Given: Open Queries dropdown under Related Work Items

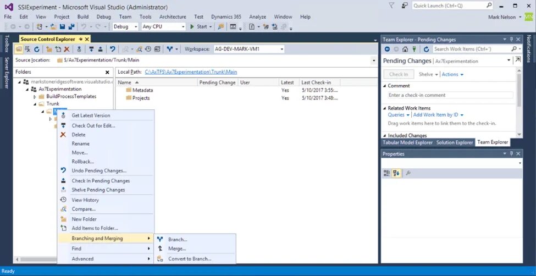Looking at the screenshot, I should (399, 115).
